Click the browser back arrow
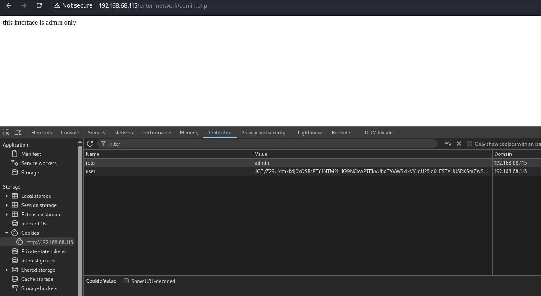Image resolution: width=541 pixels, height=296 pixels. tap(9, 5)
